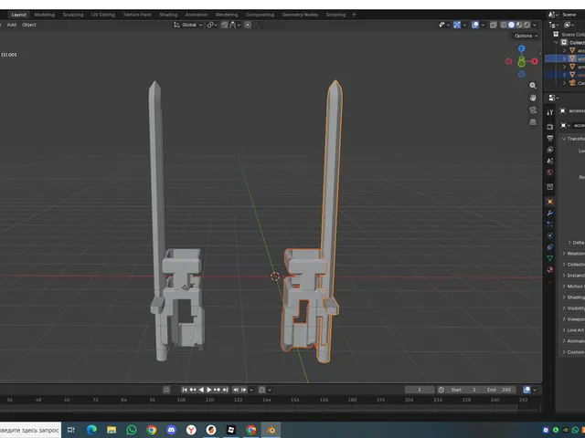Open the Physics properties tab
Image resolution: width=585 pixels, height=438 pixels.
[550, 235]
